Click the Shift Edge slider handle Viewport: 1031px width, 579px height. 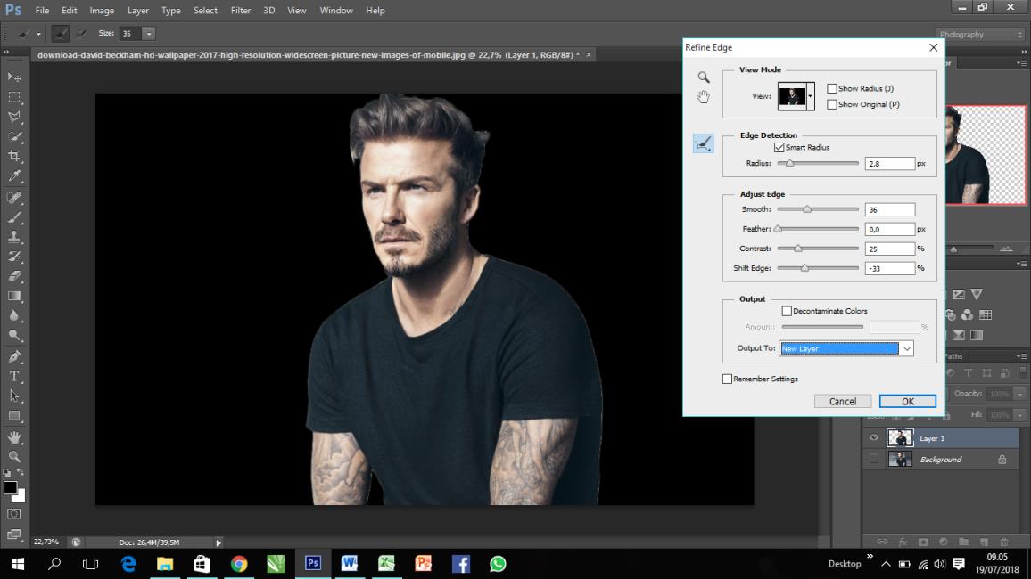point(804,268)
